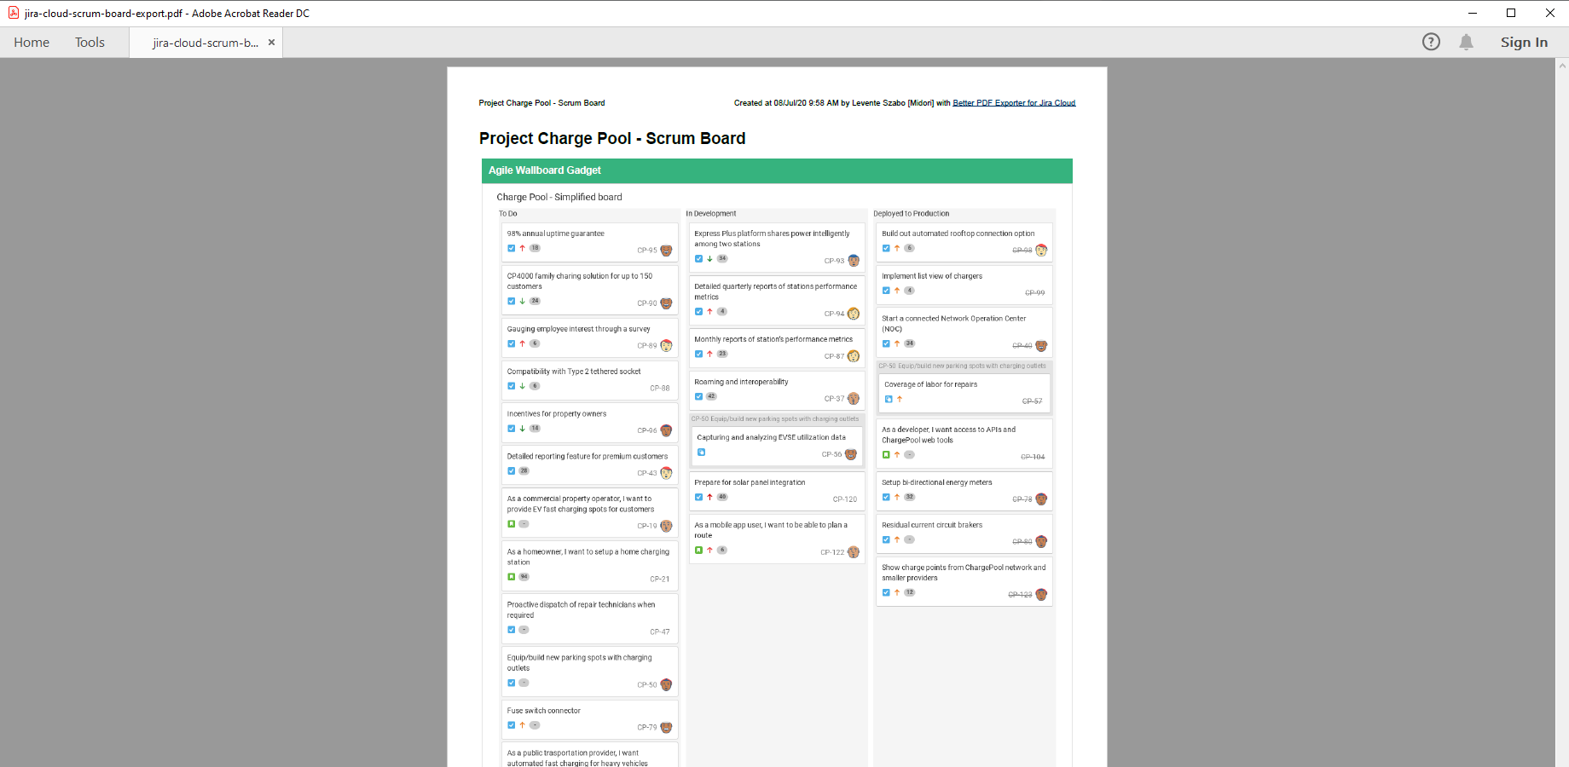
Task: Click the card title 'Prepare for solar panel integration'
Action: click(750, 482)
